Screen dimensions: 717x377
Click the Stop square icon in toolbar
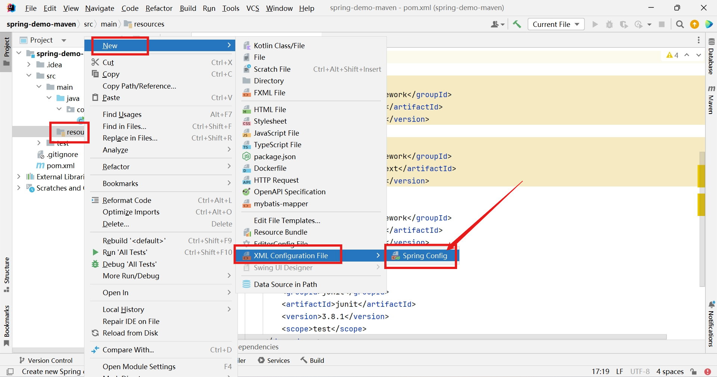[662, 24]
